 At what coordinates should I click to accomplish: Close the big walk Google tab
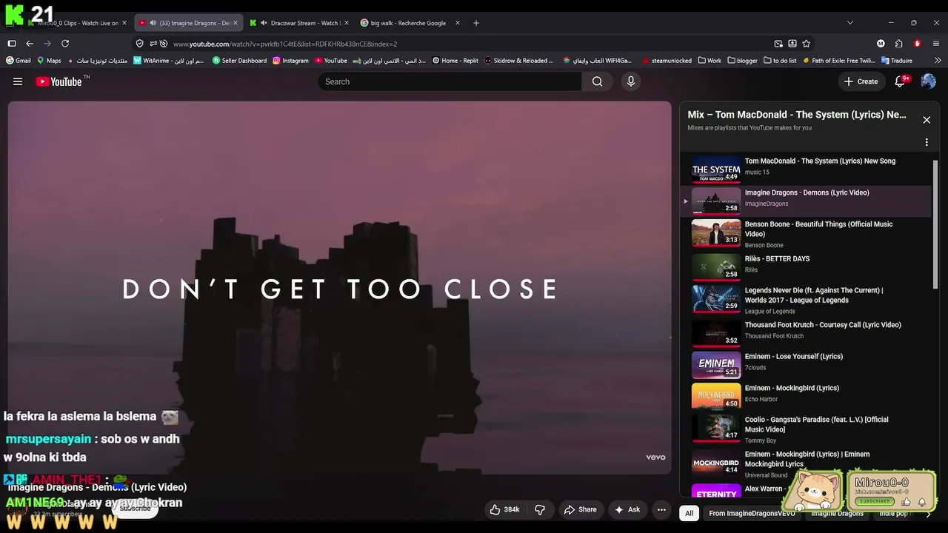457,23
